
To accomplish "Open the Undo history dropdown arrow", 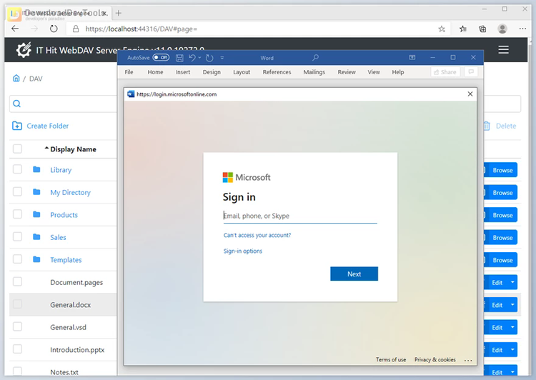I will (x=199, y=58).
